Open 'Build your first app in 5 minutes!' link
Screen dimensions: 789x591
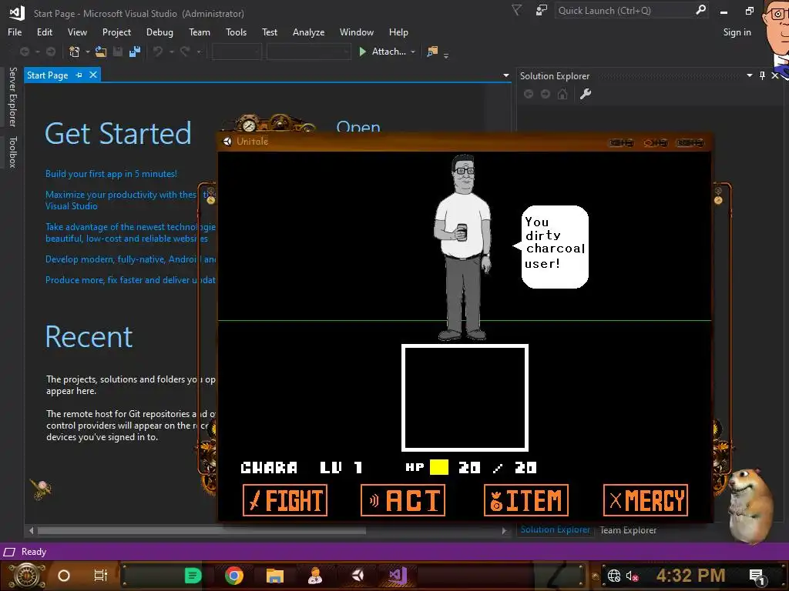coord(111,174)
